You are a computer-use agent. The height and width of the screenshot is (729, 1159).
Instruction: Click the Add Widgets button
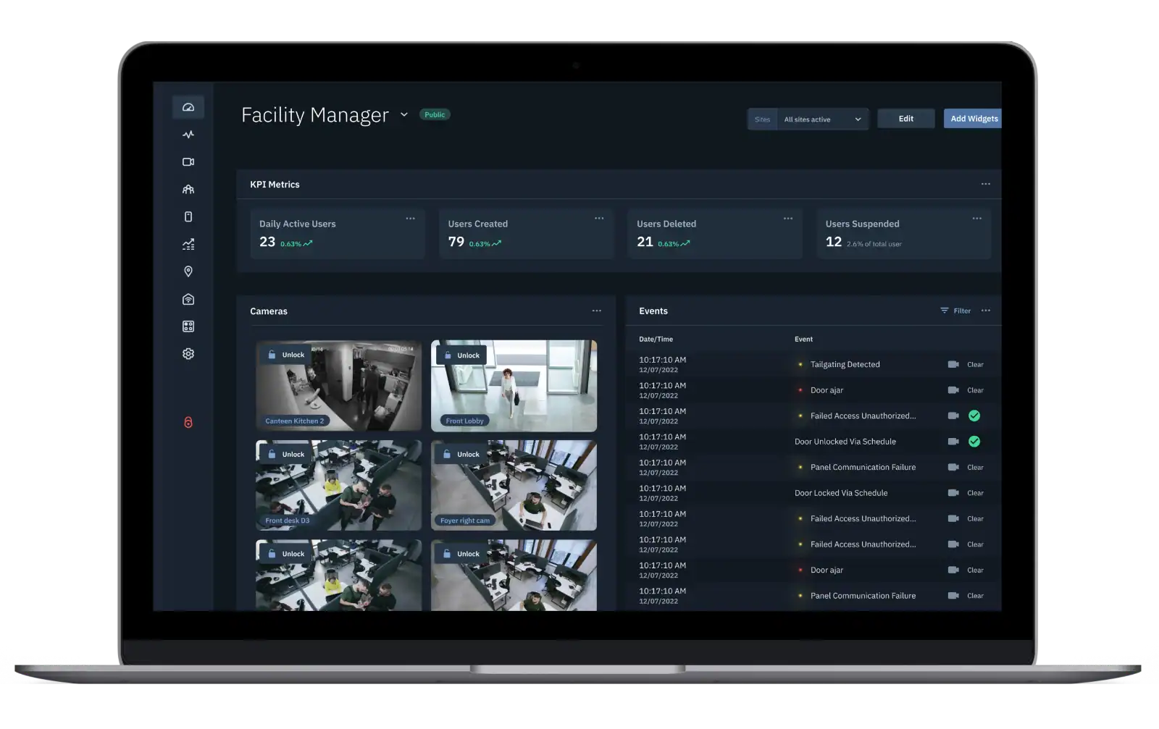[x=973, y=119]
